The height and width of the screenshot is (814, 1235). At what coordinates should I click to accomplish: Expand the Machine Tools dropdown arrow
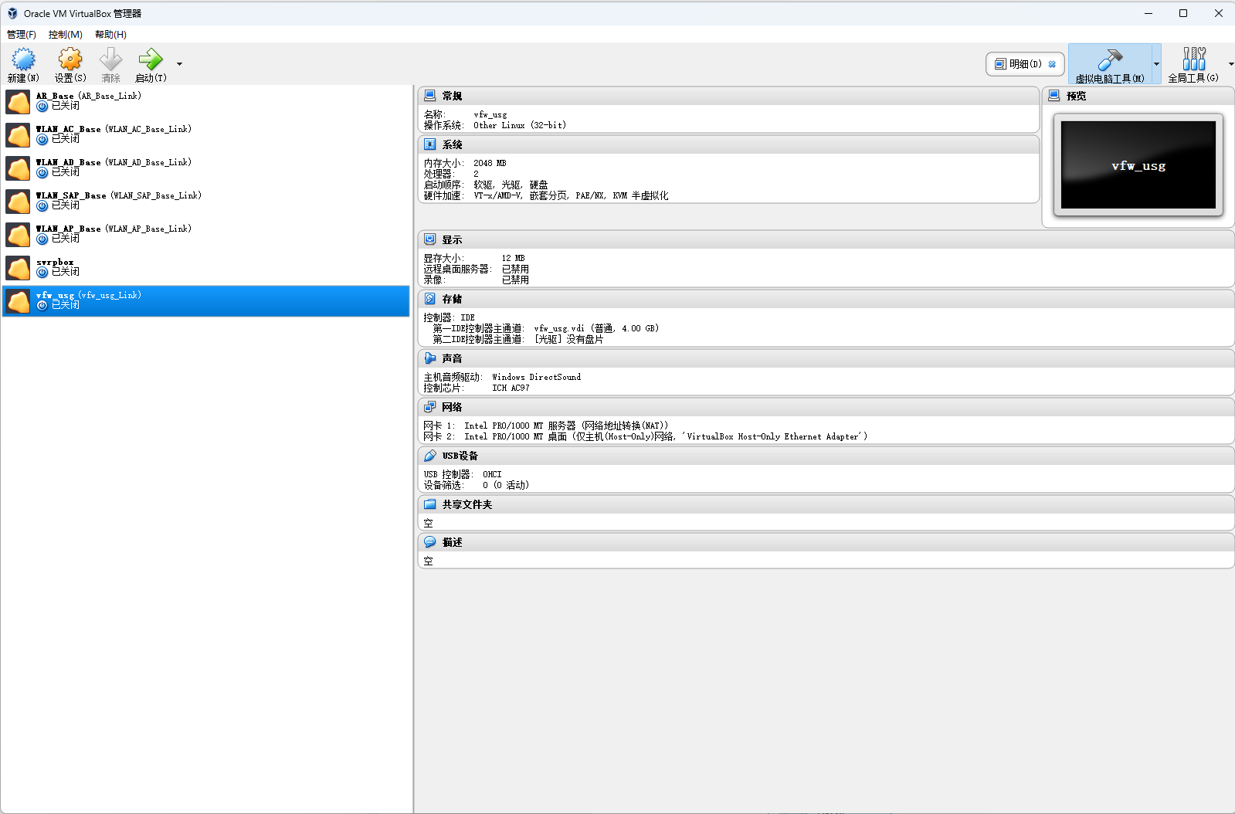click(1156, 64)
